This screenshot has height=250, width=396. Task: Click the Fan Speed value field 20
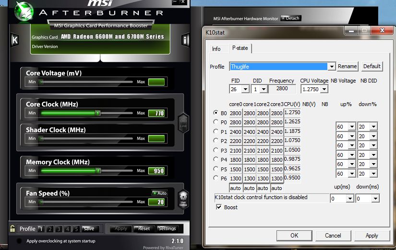point(156,202)
